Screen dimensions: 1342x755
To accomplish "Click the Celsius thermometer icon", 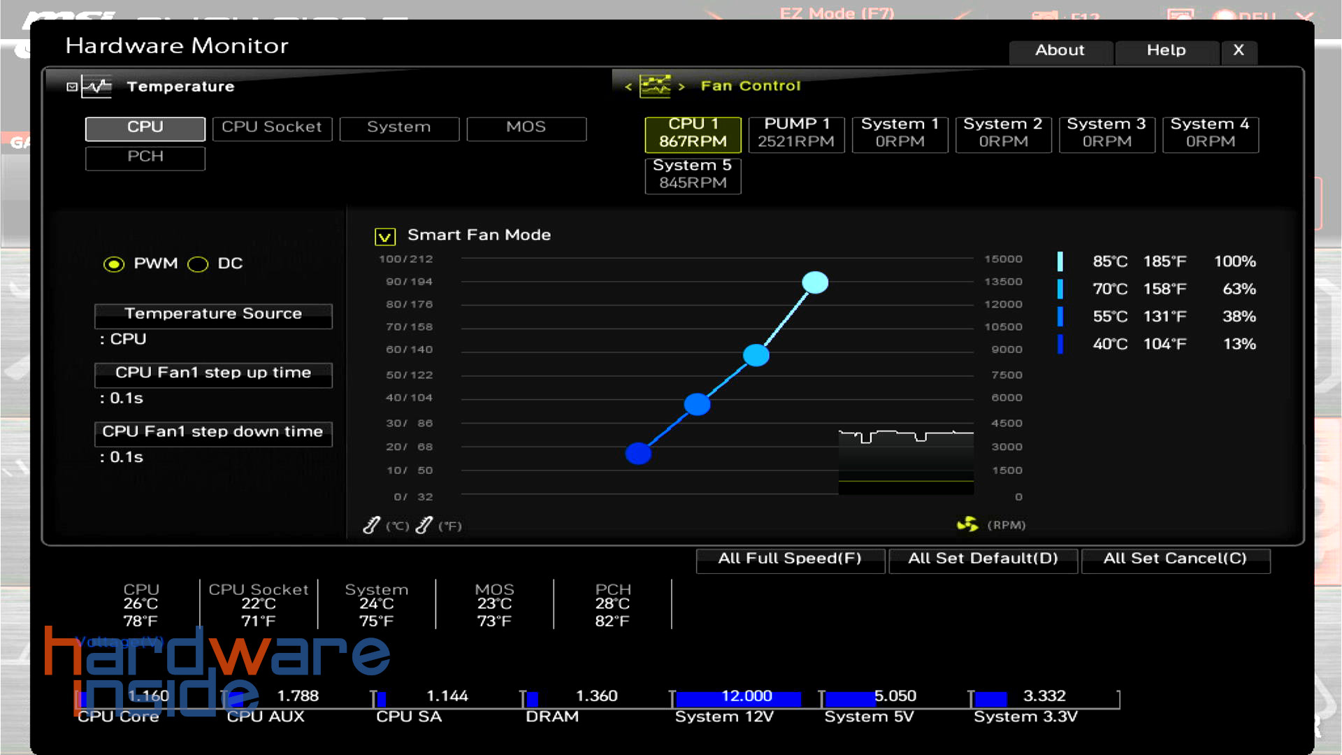I will [x=371, y=525].
